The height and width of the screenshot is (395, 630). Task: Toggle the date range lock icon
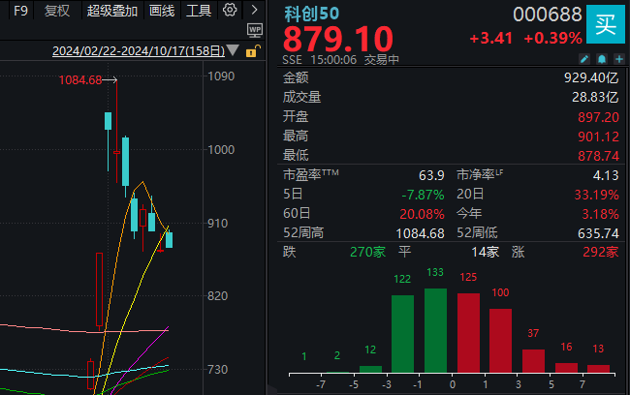click(x=253, y=51)
